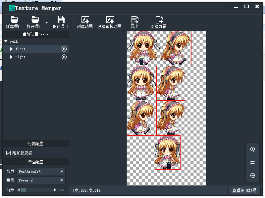Viewport: 265px width, 198px height.
Task: Decrease 间隙 with left arrow
Action: tap(19, 190)
